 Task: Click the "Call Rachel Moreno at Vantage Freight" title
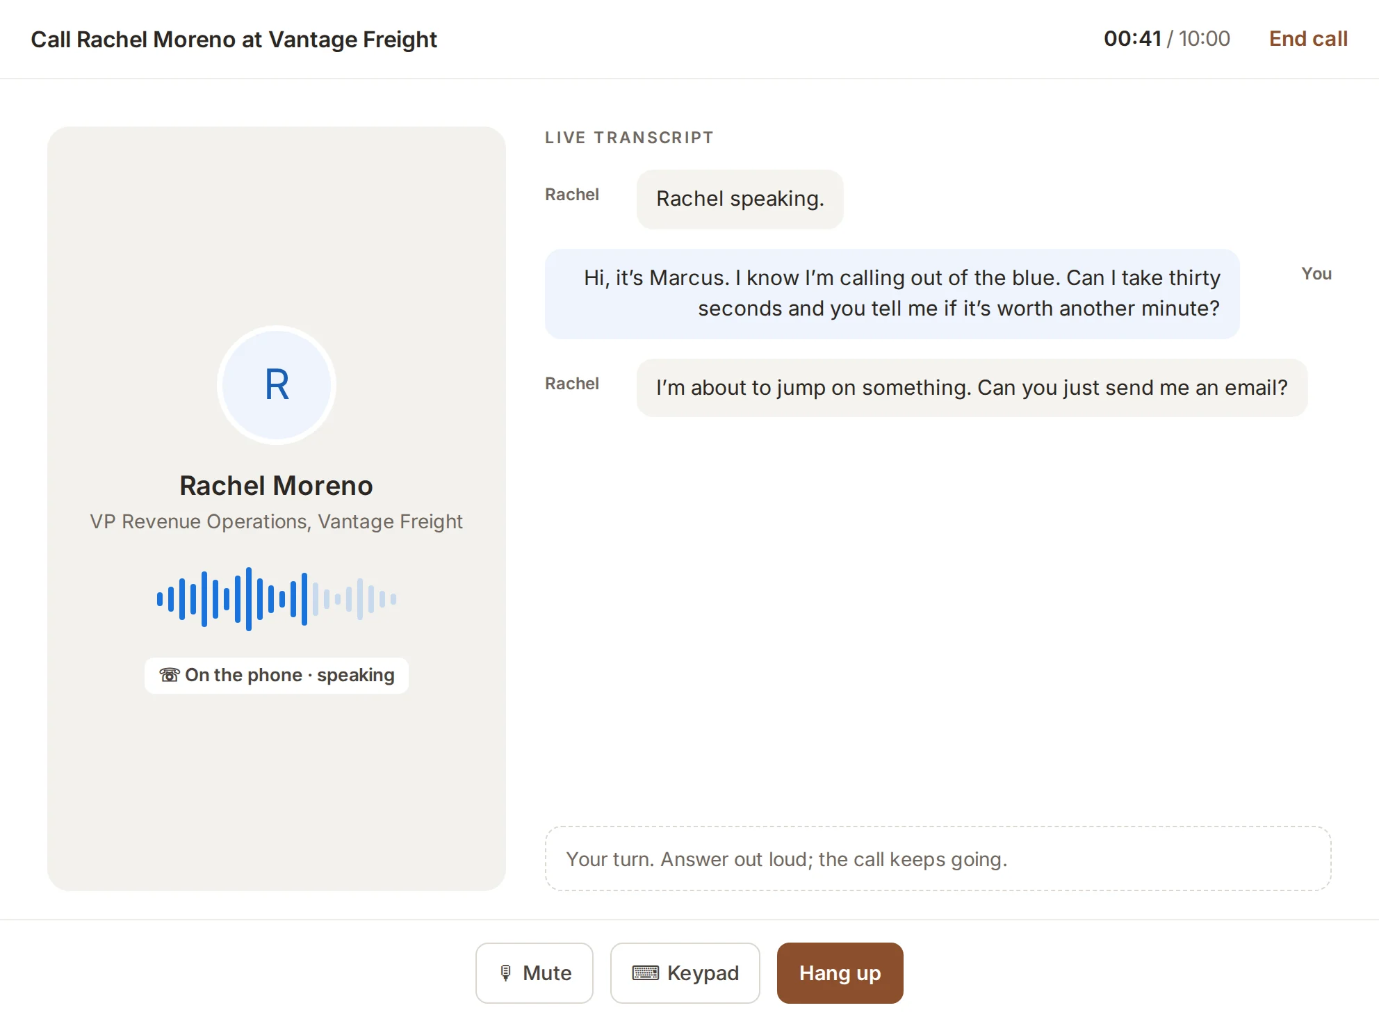coord(234,40)
